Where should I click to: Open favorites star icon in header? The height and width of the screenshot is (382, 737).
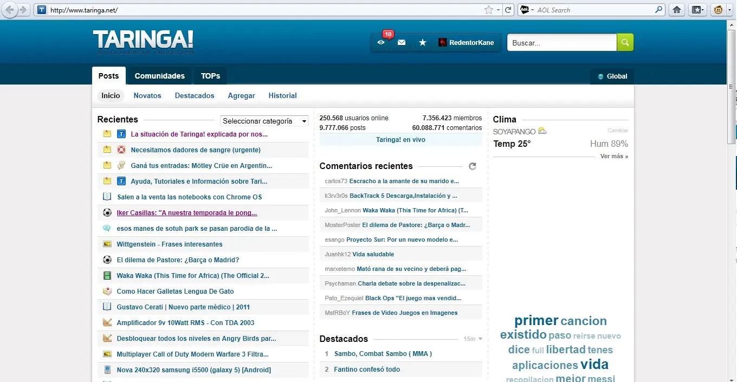tap(423, 42)
